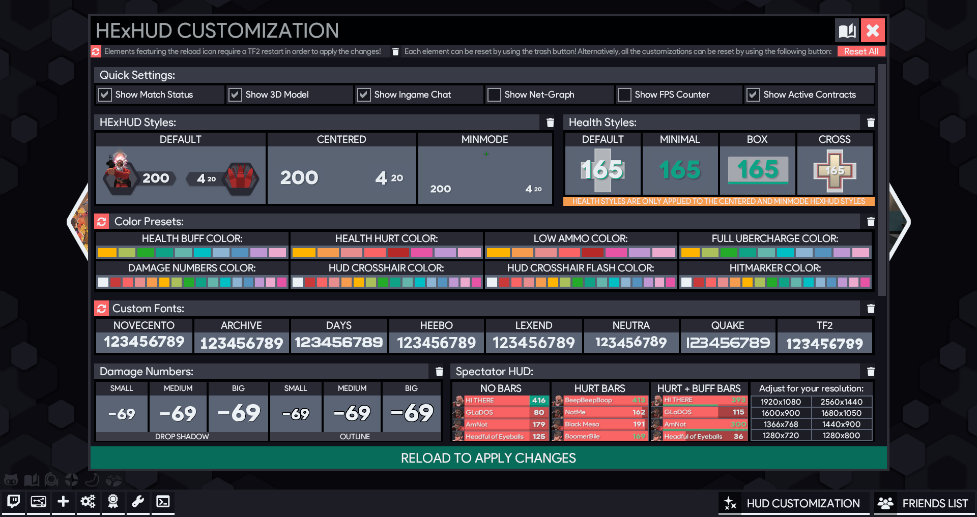Select the DEFAULT HExHUD style preview

click(181, 168)
